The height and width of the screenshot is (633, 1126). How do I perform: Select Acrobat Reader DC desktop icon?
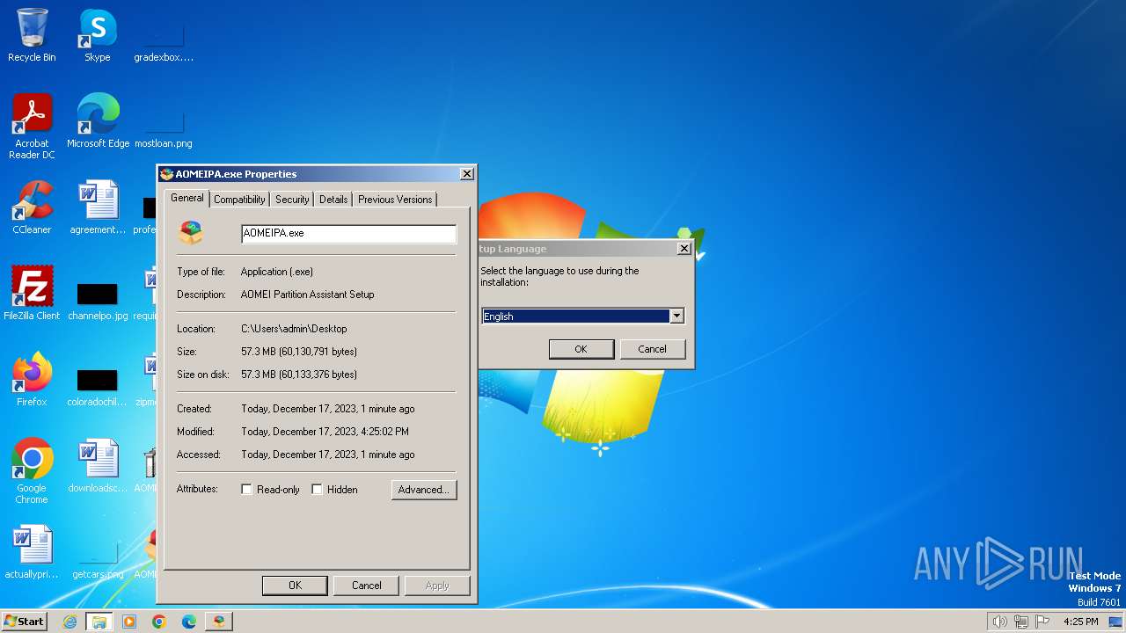[32, 127]
